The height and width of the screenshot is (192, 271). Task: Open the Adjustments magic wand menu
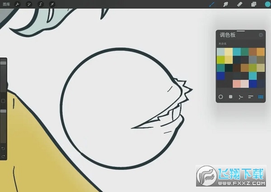[x=29, y=4]
